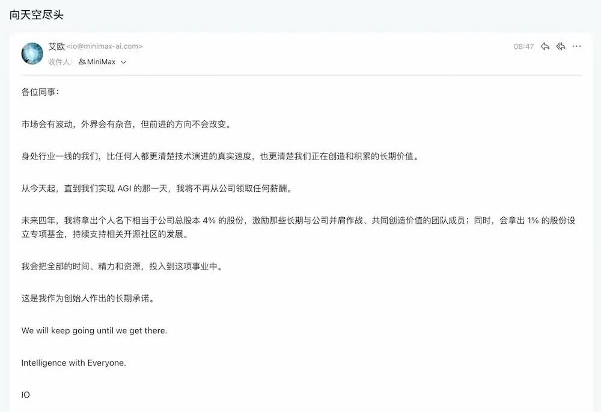Click the 收件人 label
Image resolution: width=601 pixels, height=412 pixels.
tap(60, 62)
